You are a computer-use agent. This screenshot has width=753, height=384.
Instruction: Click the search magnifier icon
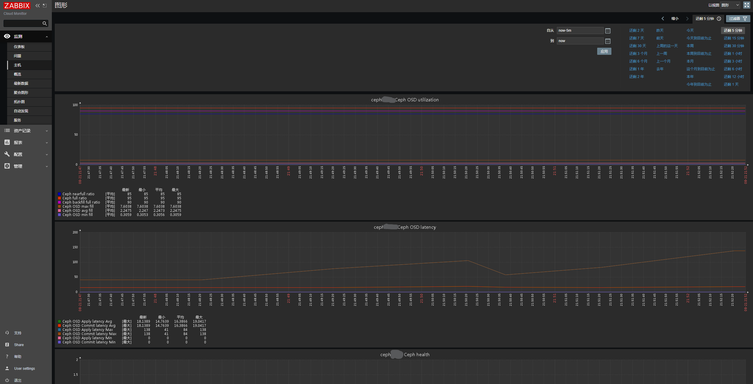coord(44,23)
